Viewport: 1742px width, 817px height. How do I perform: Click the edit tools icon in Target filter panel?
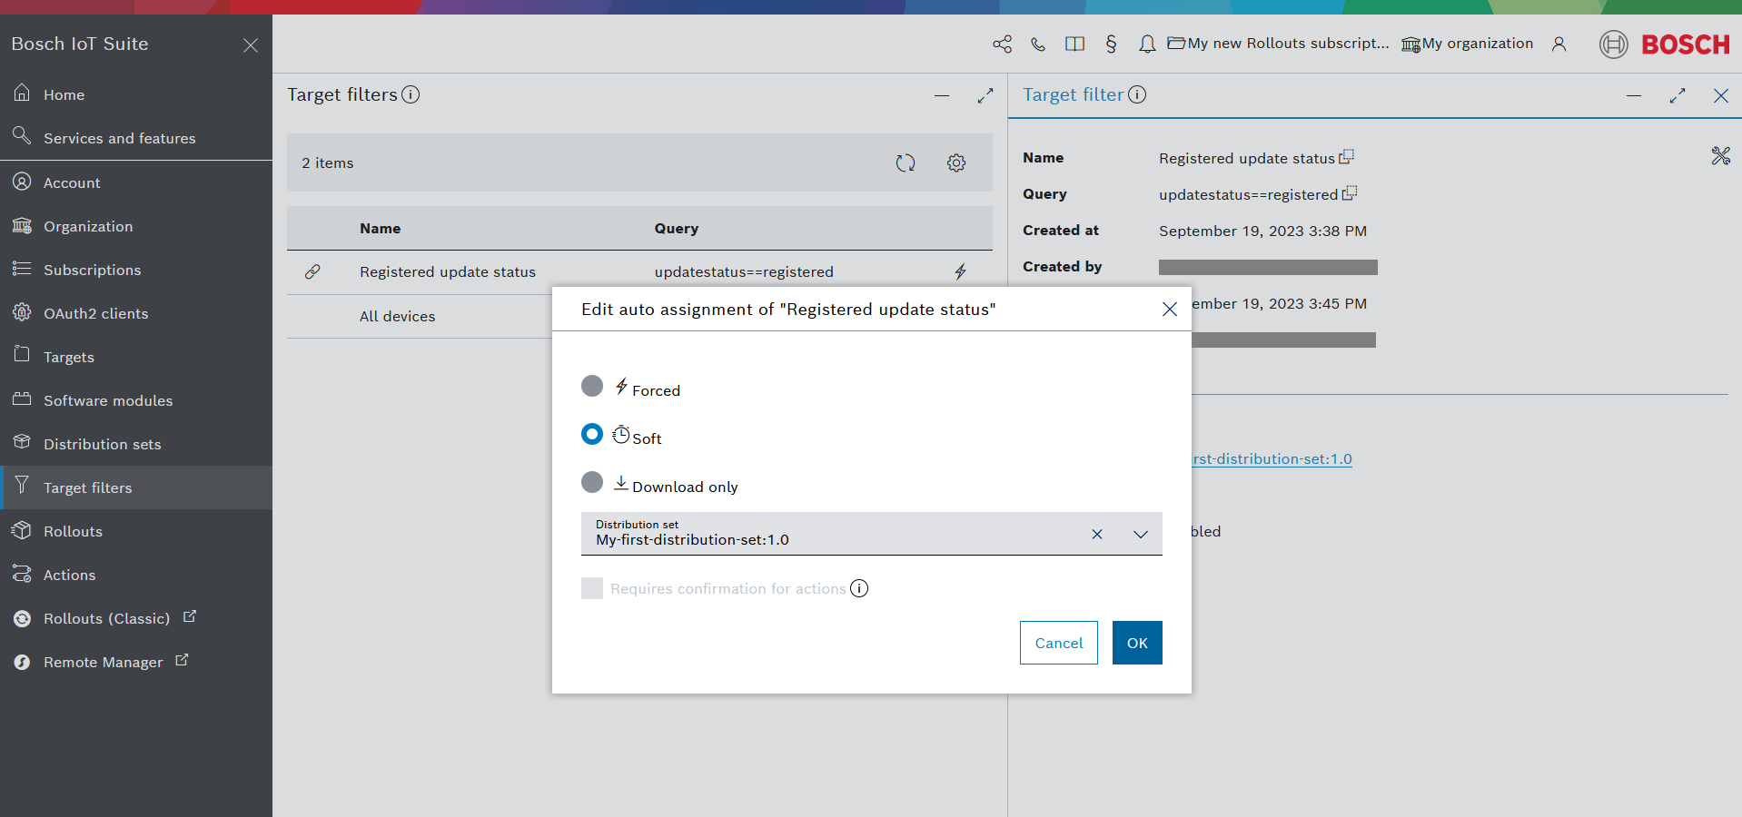[x=1720, y=156]
